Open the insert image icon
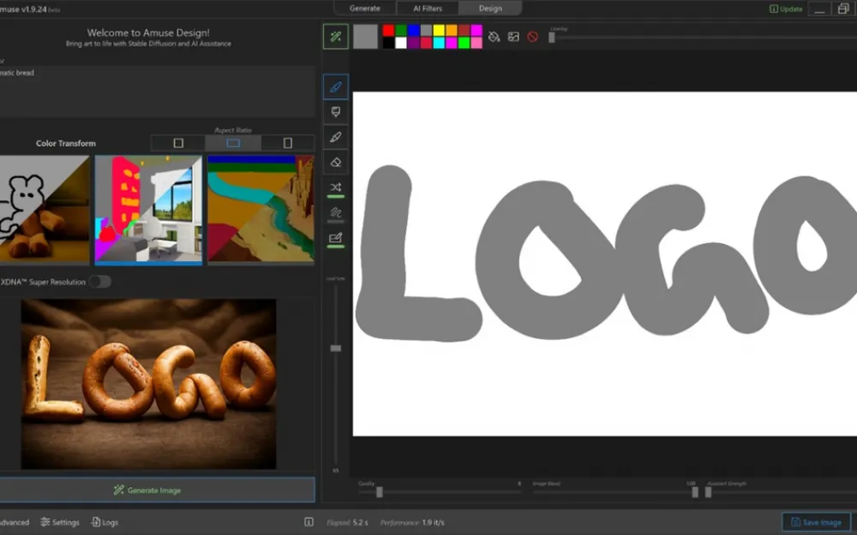857x535 pixels. pos(513,37)
